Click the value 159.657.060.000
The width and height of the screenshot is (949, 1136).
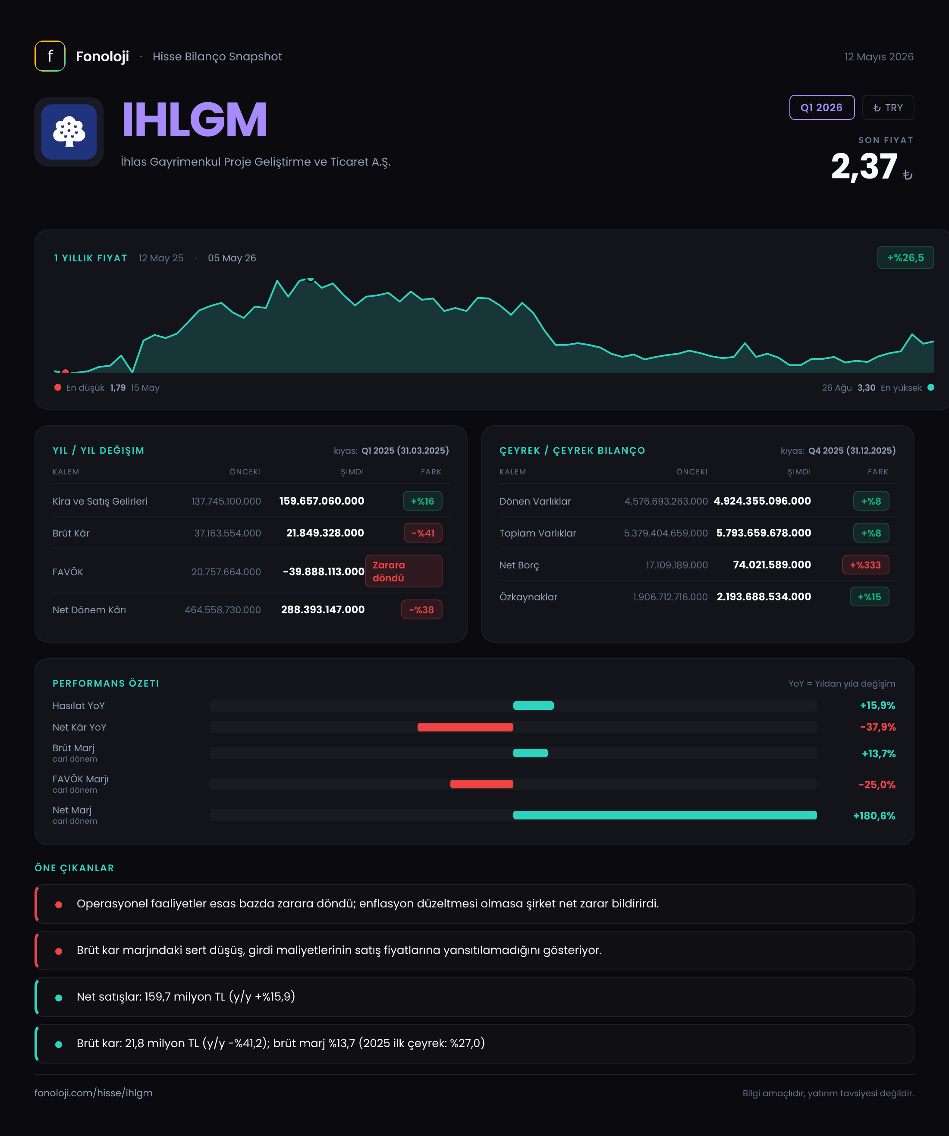[321, 501]
